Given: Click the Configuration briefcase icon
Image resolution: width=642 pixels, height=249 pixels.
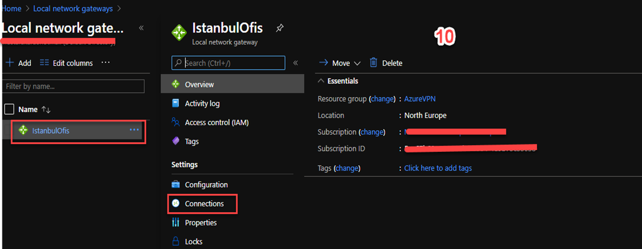Looking at the screenshot, I should click(176, 185).
